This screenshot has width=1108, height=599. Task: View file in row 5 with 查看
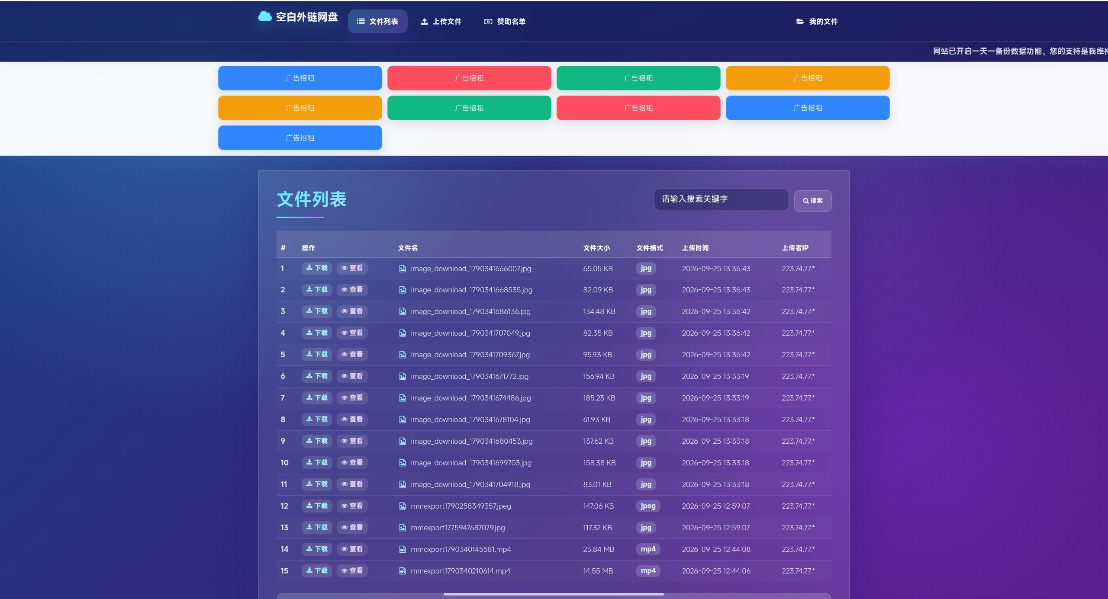352,354
